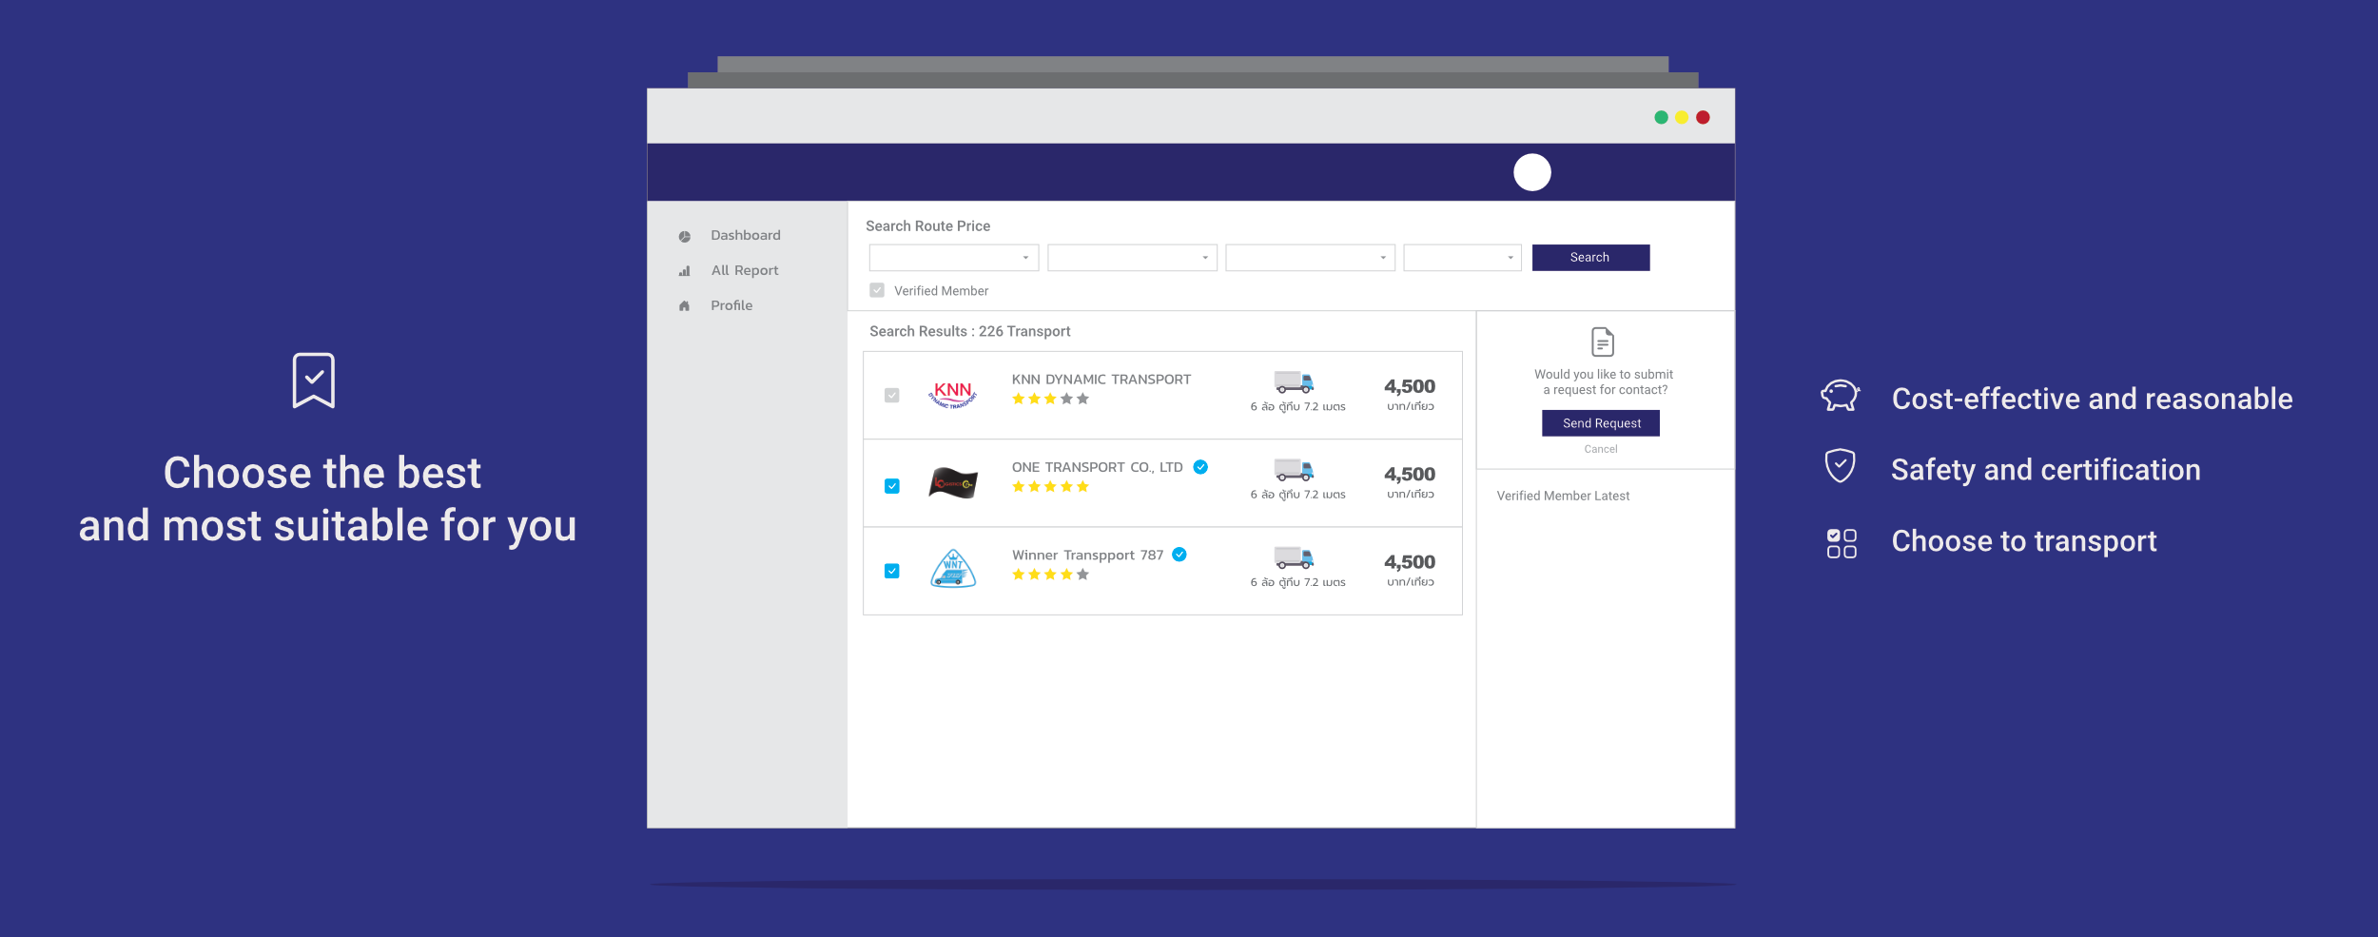The height and width of the screenshot is (937, 2378).
Task: Click the document icon above the request prompt
Action: (x=1602, y=342)
